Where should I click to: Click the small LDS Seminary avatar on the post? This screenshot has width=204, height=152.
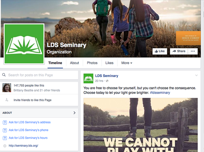[88, 78]
